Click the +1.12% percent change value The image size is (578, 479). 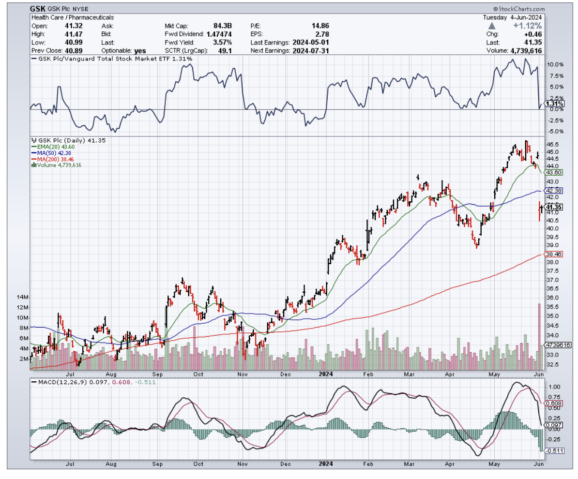coord(528,26)
